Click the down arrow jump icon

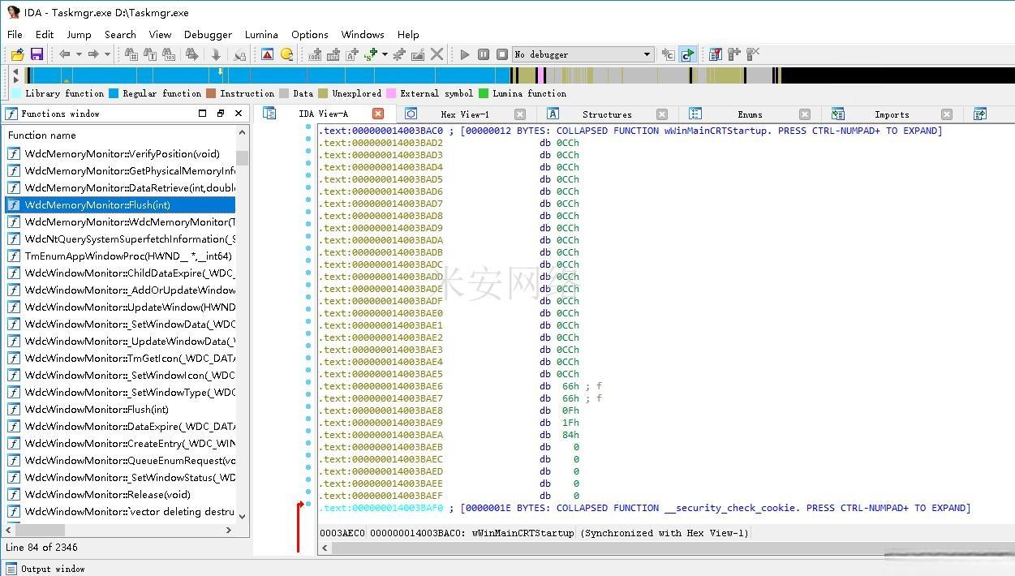coord(216,54)
